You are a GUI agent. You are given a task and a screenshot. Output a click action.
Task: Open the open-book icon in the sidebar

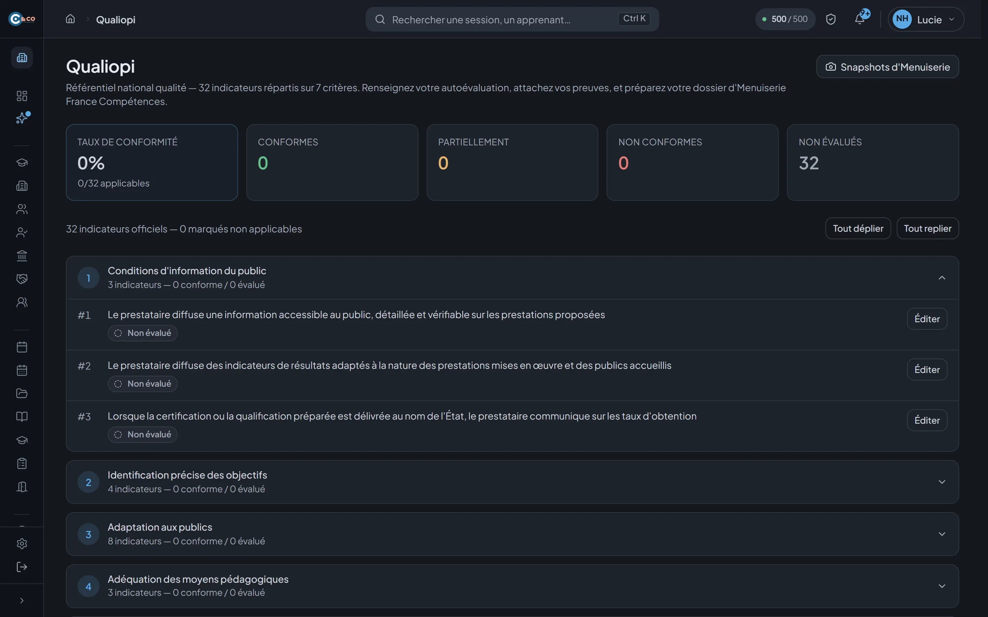[x=22, y=416]
